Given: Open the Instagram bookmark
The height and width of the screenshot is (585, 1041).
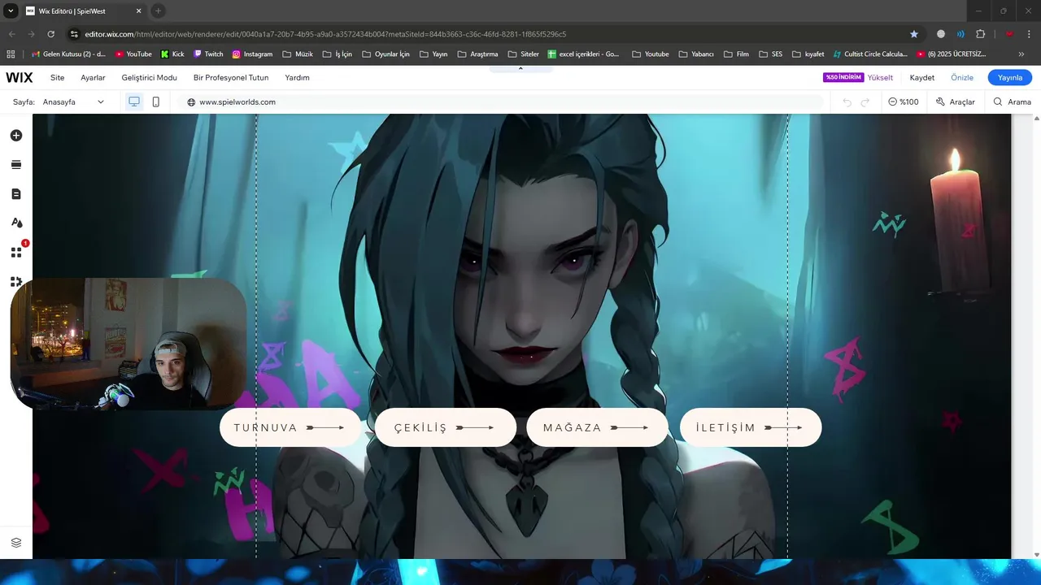Looking at the screenshot, I should (252, 54).
